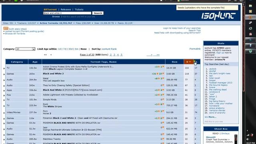Viewport: 256px width, 144px height.
Task: Limit age within 7d
Action: pos(65,49)
